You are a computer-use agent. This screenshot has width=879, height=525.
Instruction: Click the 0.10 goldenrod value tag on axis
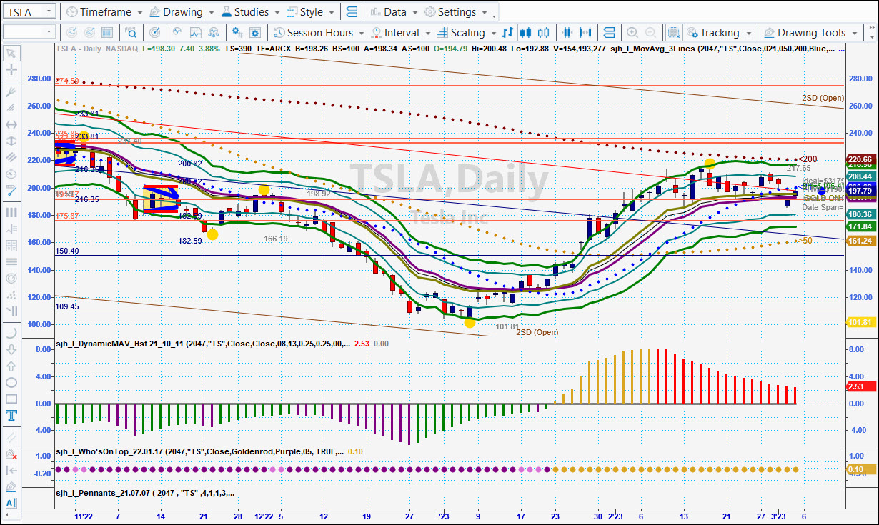coord(860,469)
